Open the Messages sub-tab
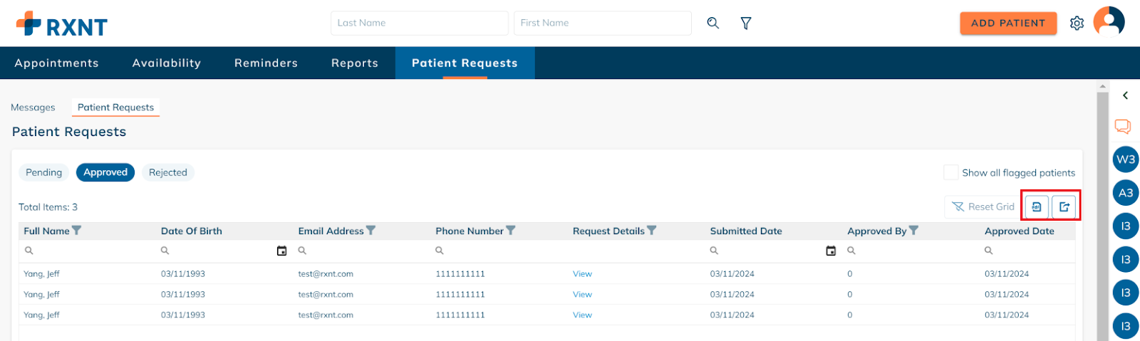The width and height of the screenshot is (1140, 341). [x=33, y=107]
